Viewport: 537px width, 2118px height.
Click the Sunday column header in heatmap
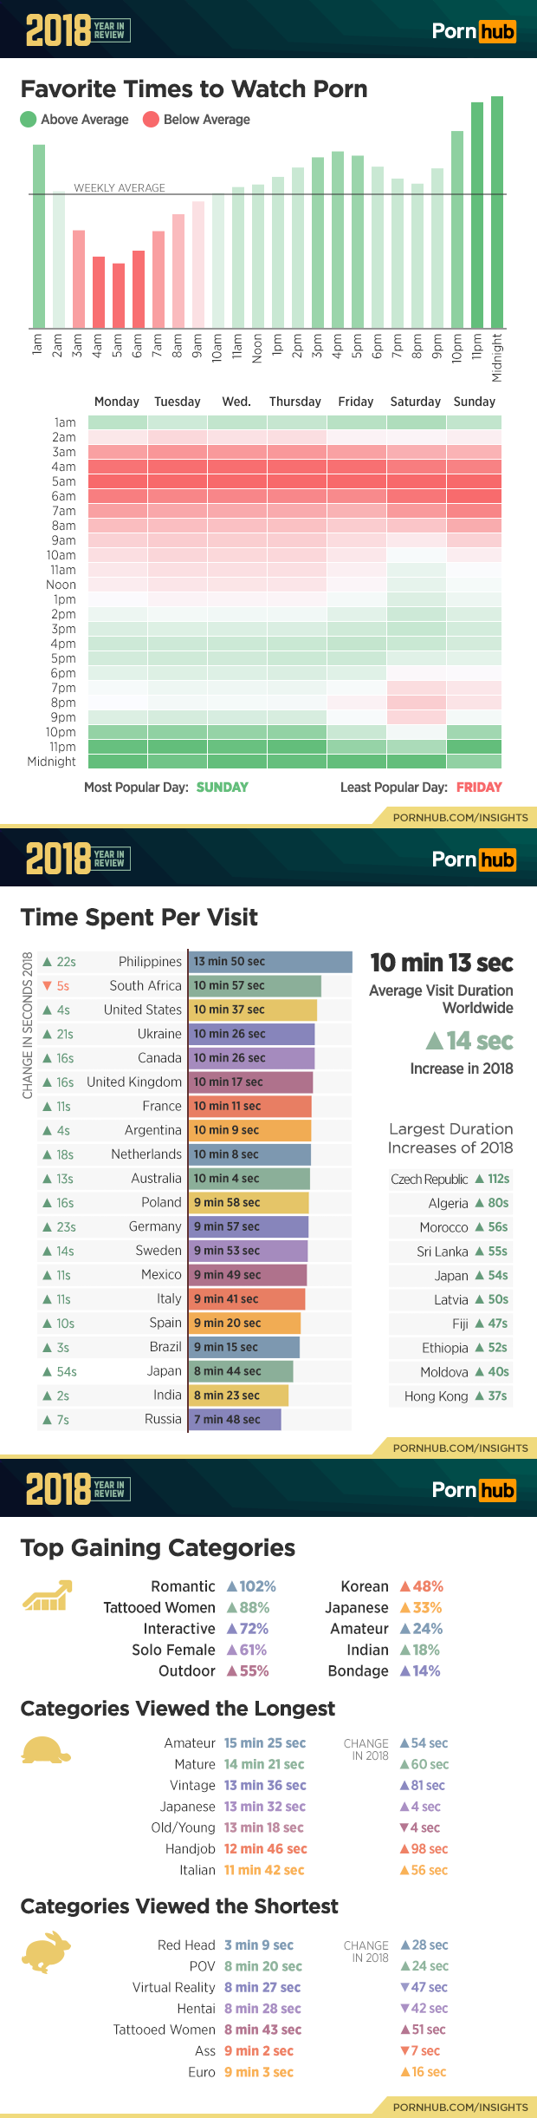tap(475, 402)
